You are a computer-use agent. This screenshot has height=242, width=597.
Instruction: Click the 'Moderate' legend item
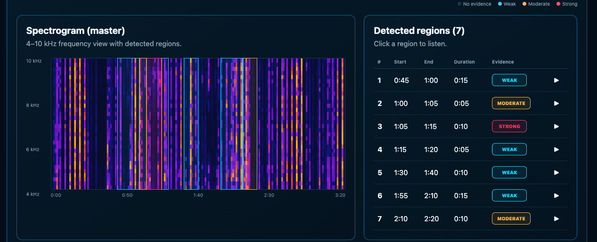click(x=536, y=4)
